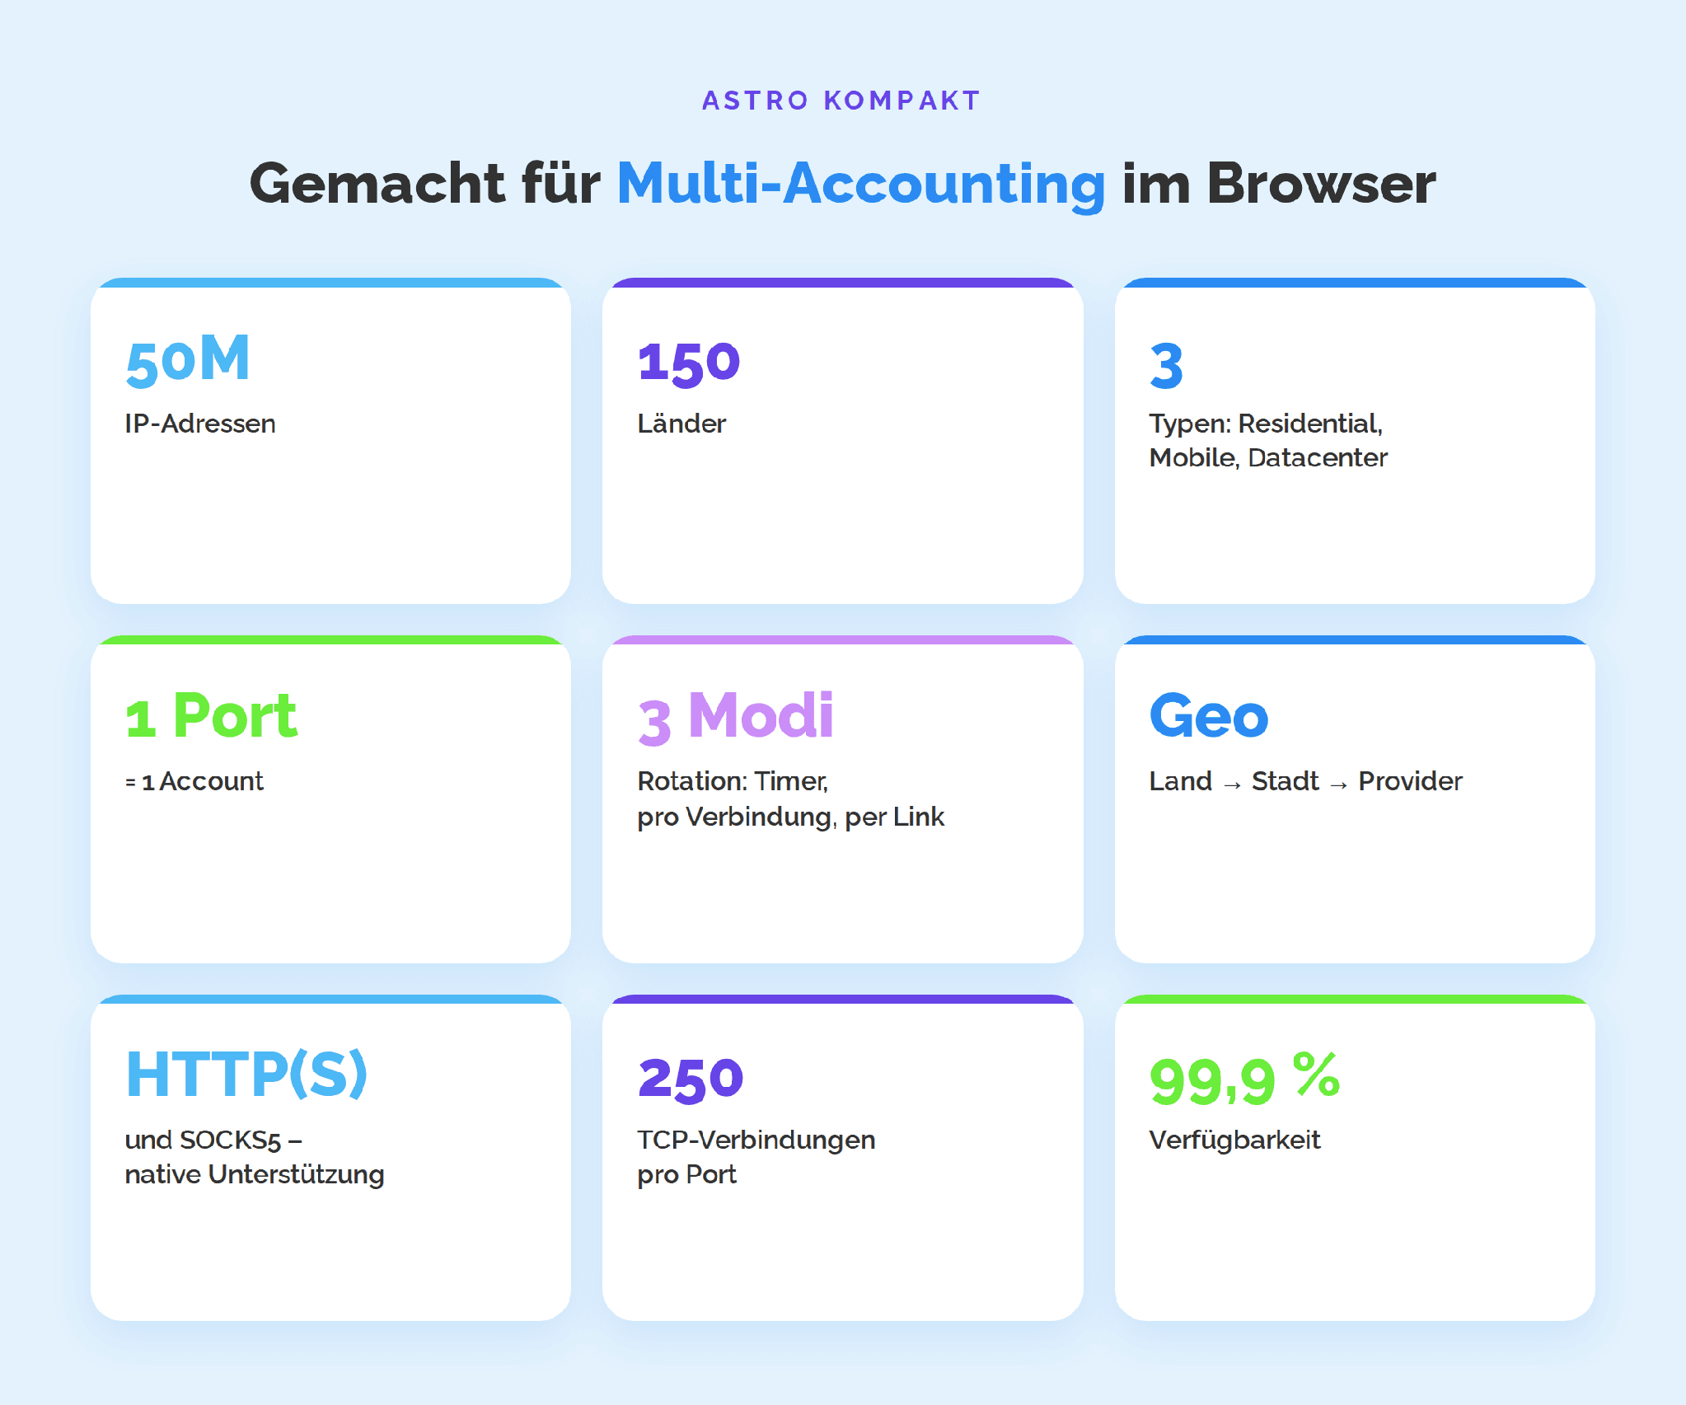
Task: Click the Residential, Mobile, Datacenter description
Action: point(1268,440)
